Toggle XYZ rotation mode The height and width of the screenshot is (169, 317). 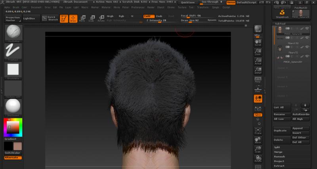(258, 115)
